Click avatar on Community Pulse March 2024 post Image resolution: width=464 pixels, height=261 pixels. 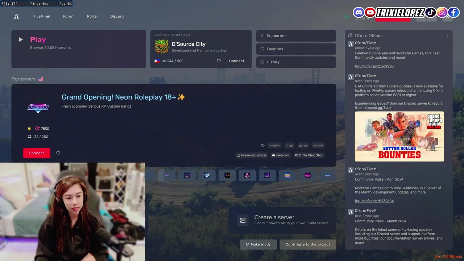click(351, 212)
